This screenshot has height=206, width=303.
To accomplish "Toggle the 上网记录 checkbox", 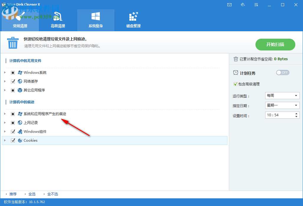I will (13, 122).
